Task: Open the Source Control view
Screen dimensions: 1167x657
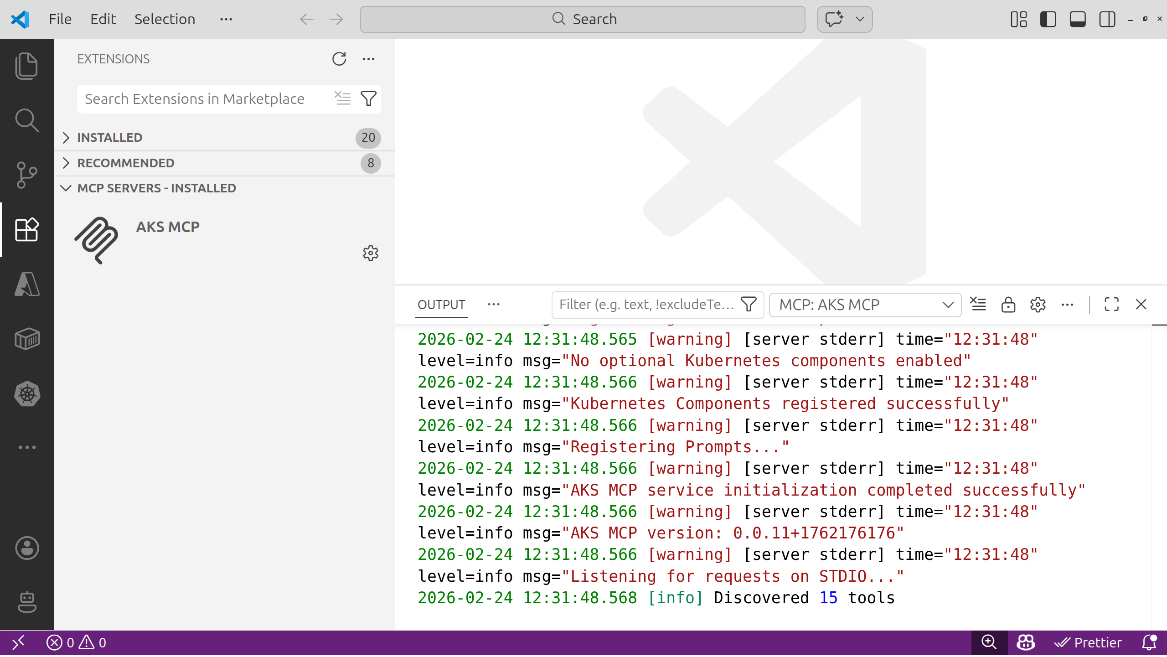Action: tap(26, 175)
